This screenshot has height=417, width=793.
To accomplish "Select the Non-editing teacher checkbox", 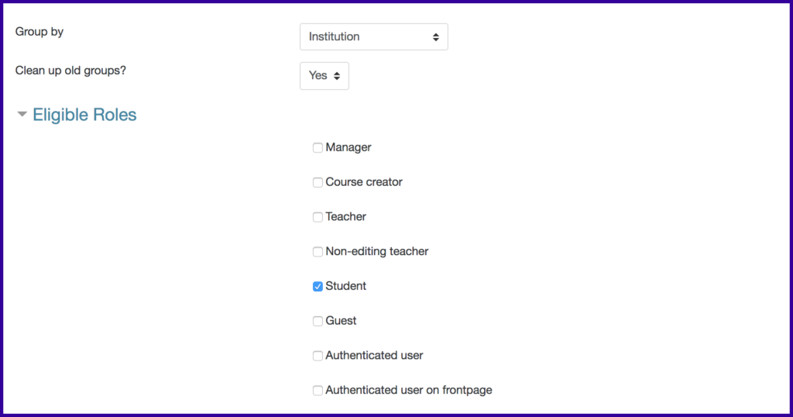I will (x=318, y=251).
